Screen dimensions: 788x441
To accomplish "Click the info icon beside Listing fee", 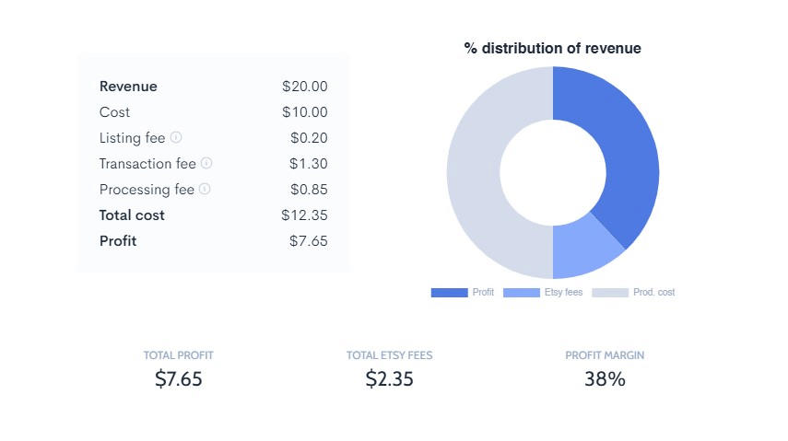I will (x=176, y=137).
